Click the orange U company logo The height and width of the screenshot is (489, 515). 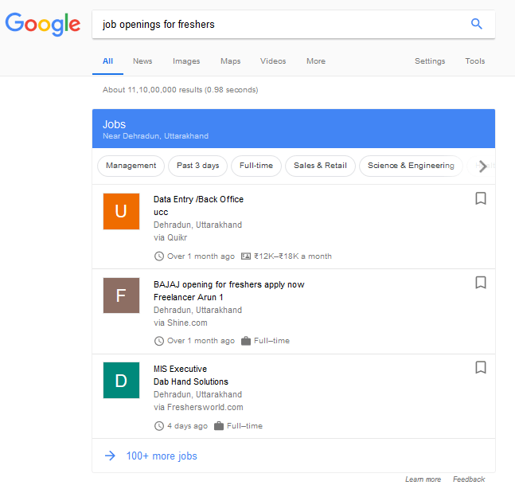121,211
